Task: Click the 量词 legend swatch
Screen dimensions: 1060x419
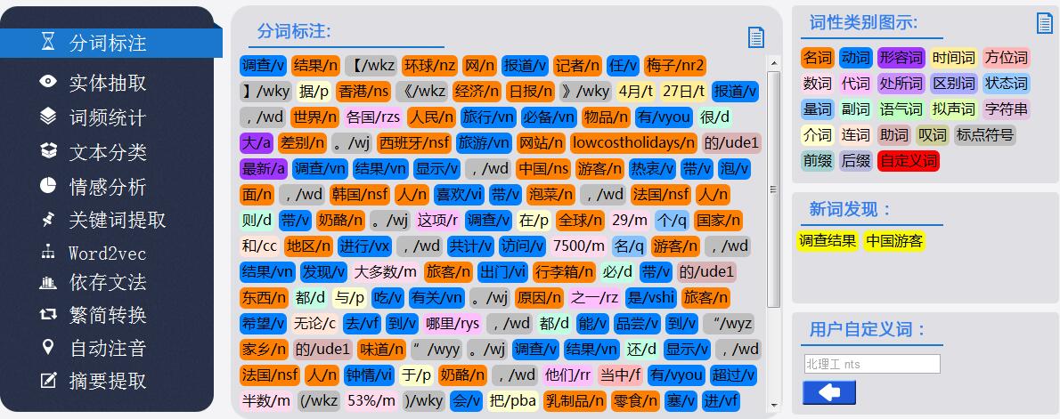Action: point(818,109)
